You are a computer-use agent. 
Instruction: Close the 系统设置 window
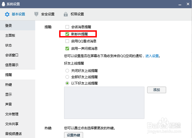(x=188, y=4)
